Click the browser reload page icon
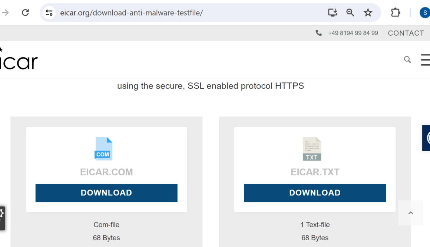The width and height of the screenshot is (430, 247). [25, 13]
